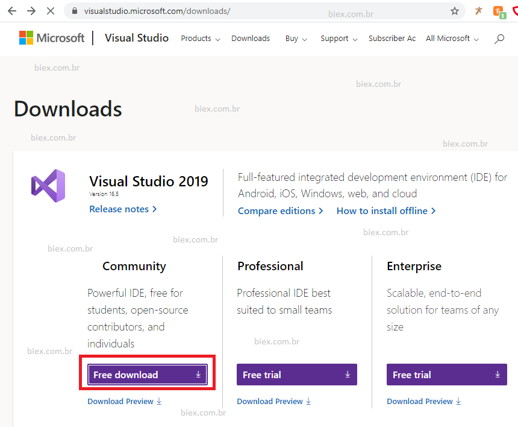Click the Version 16.5 text
Viewport: 518px width, 427px height.
click(x=104, y=194)
